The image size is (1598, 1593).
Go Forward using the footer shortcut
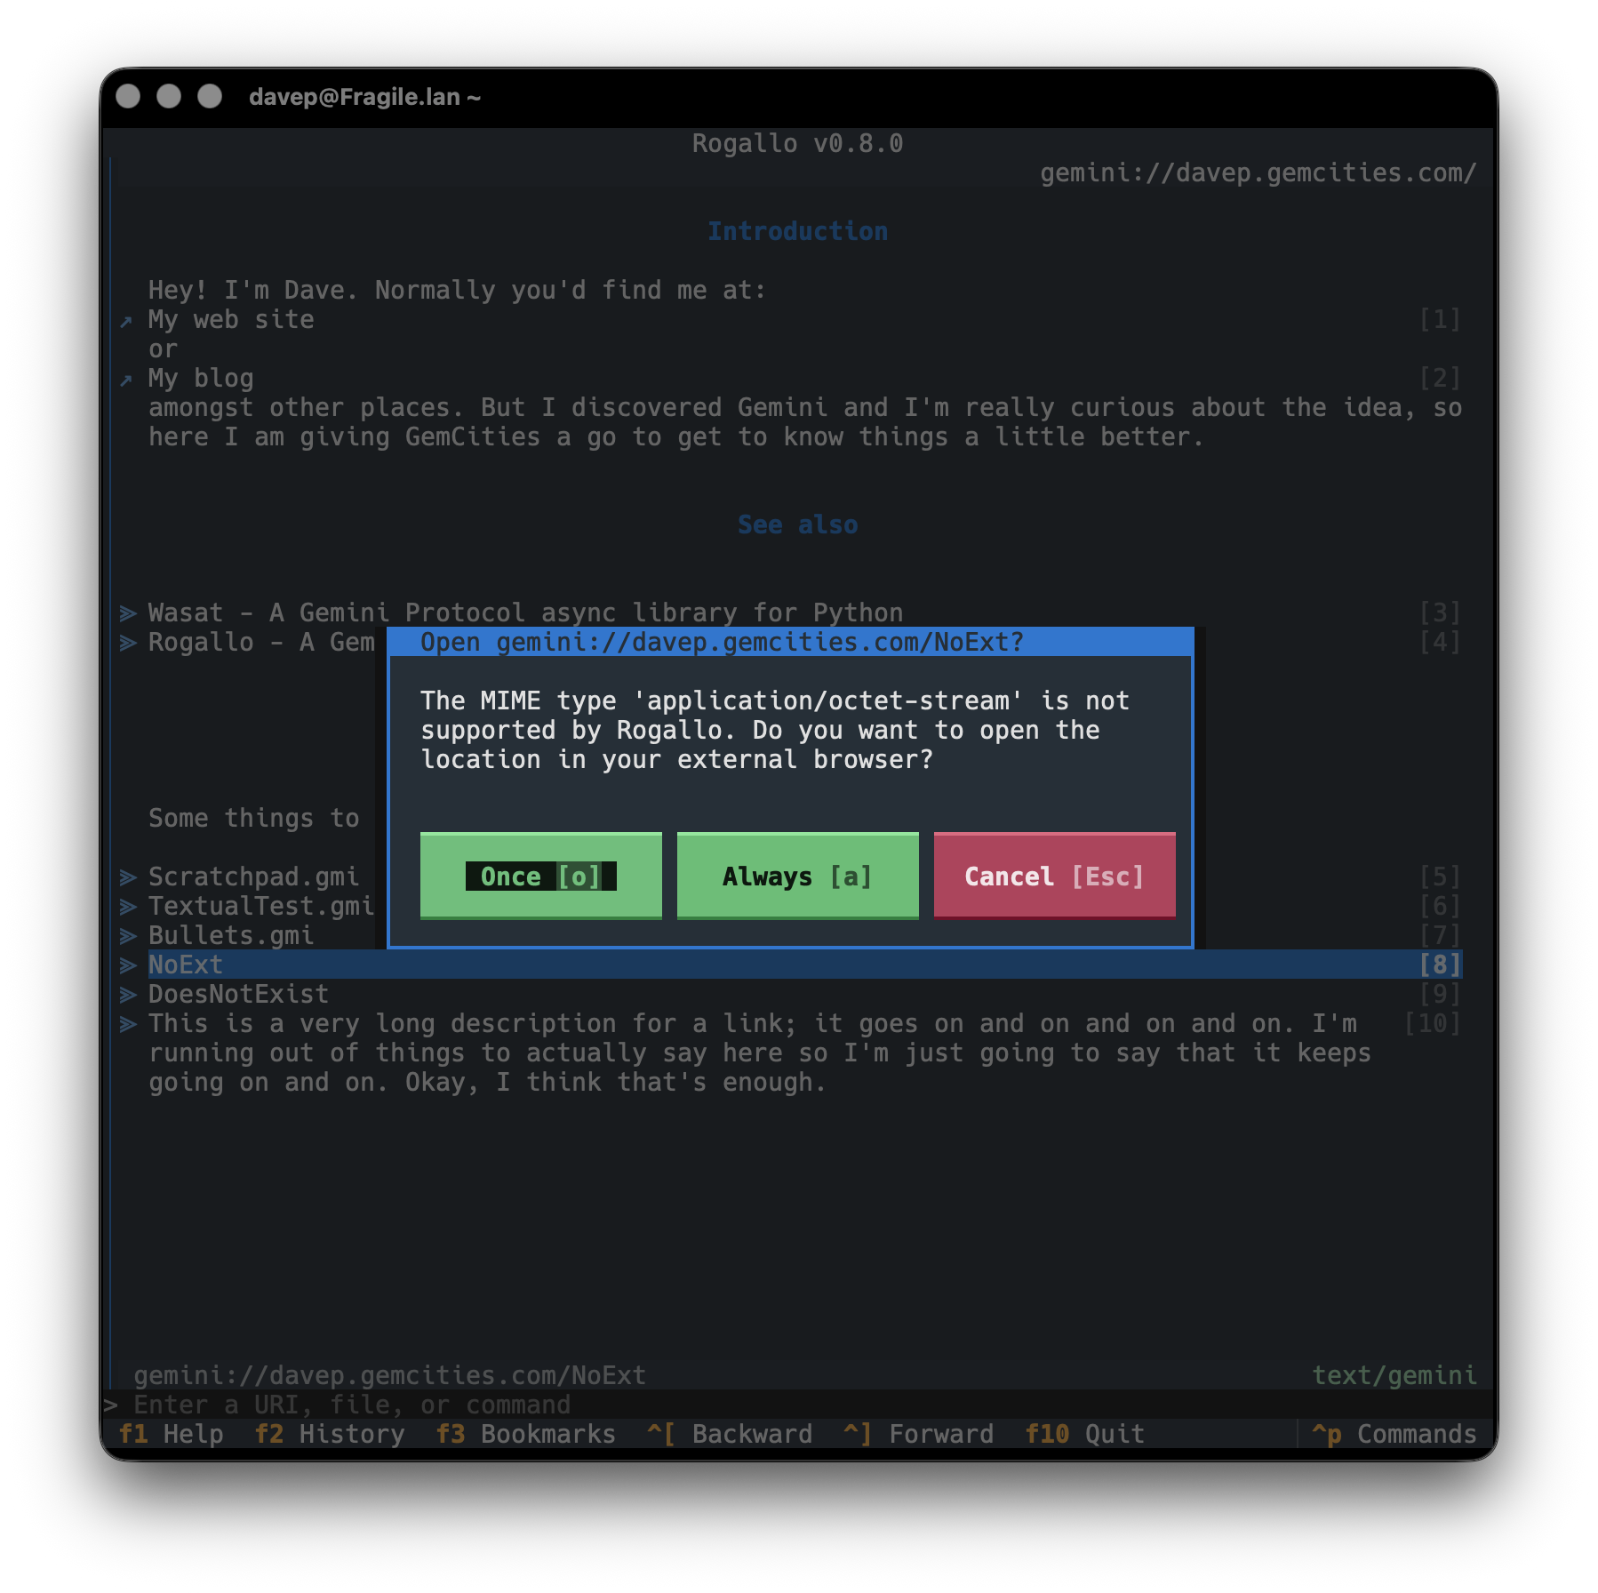click(x=918, y=1434)
